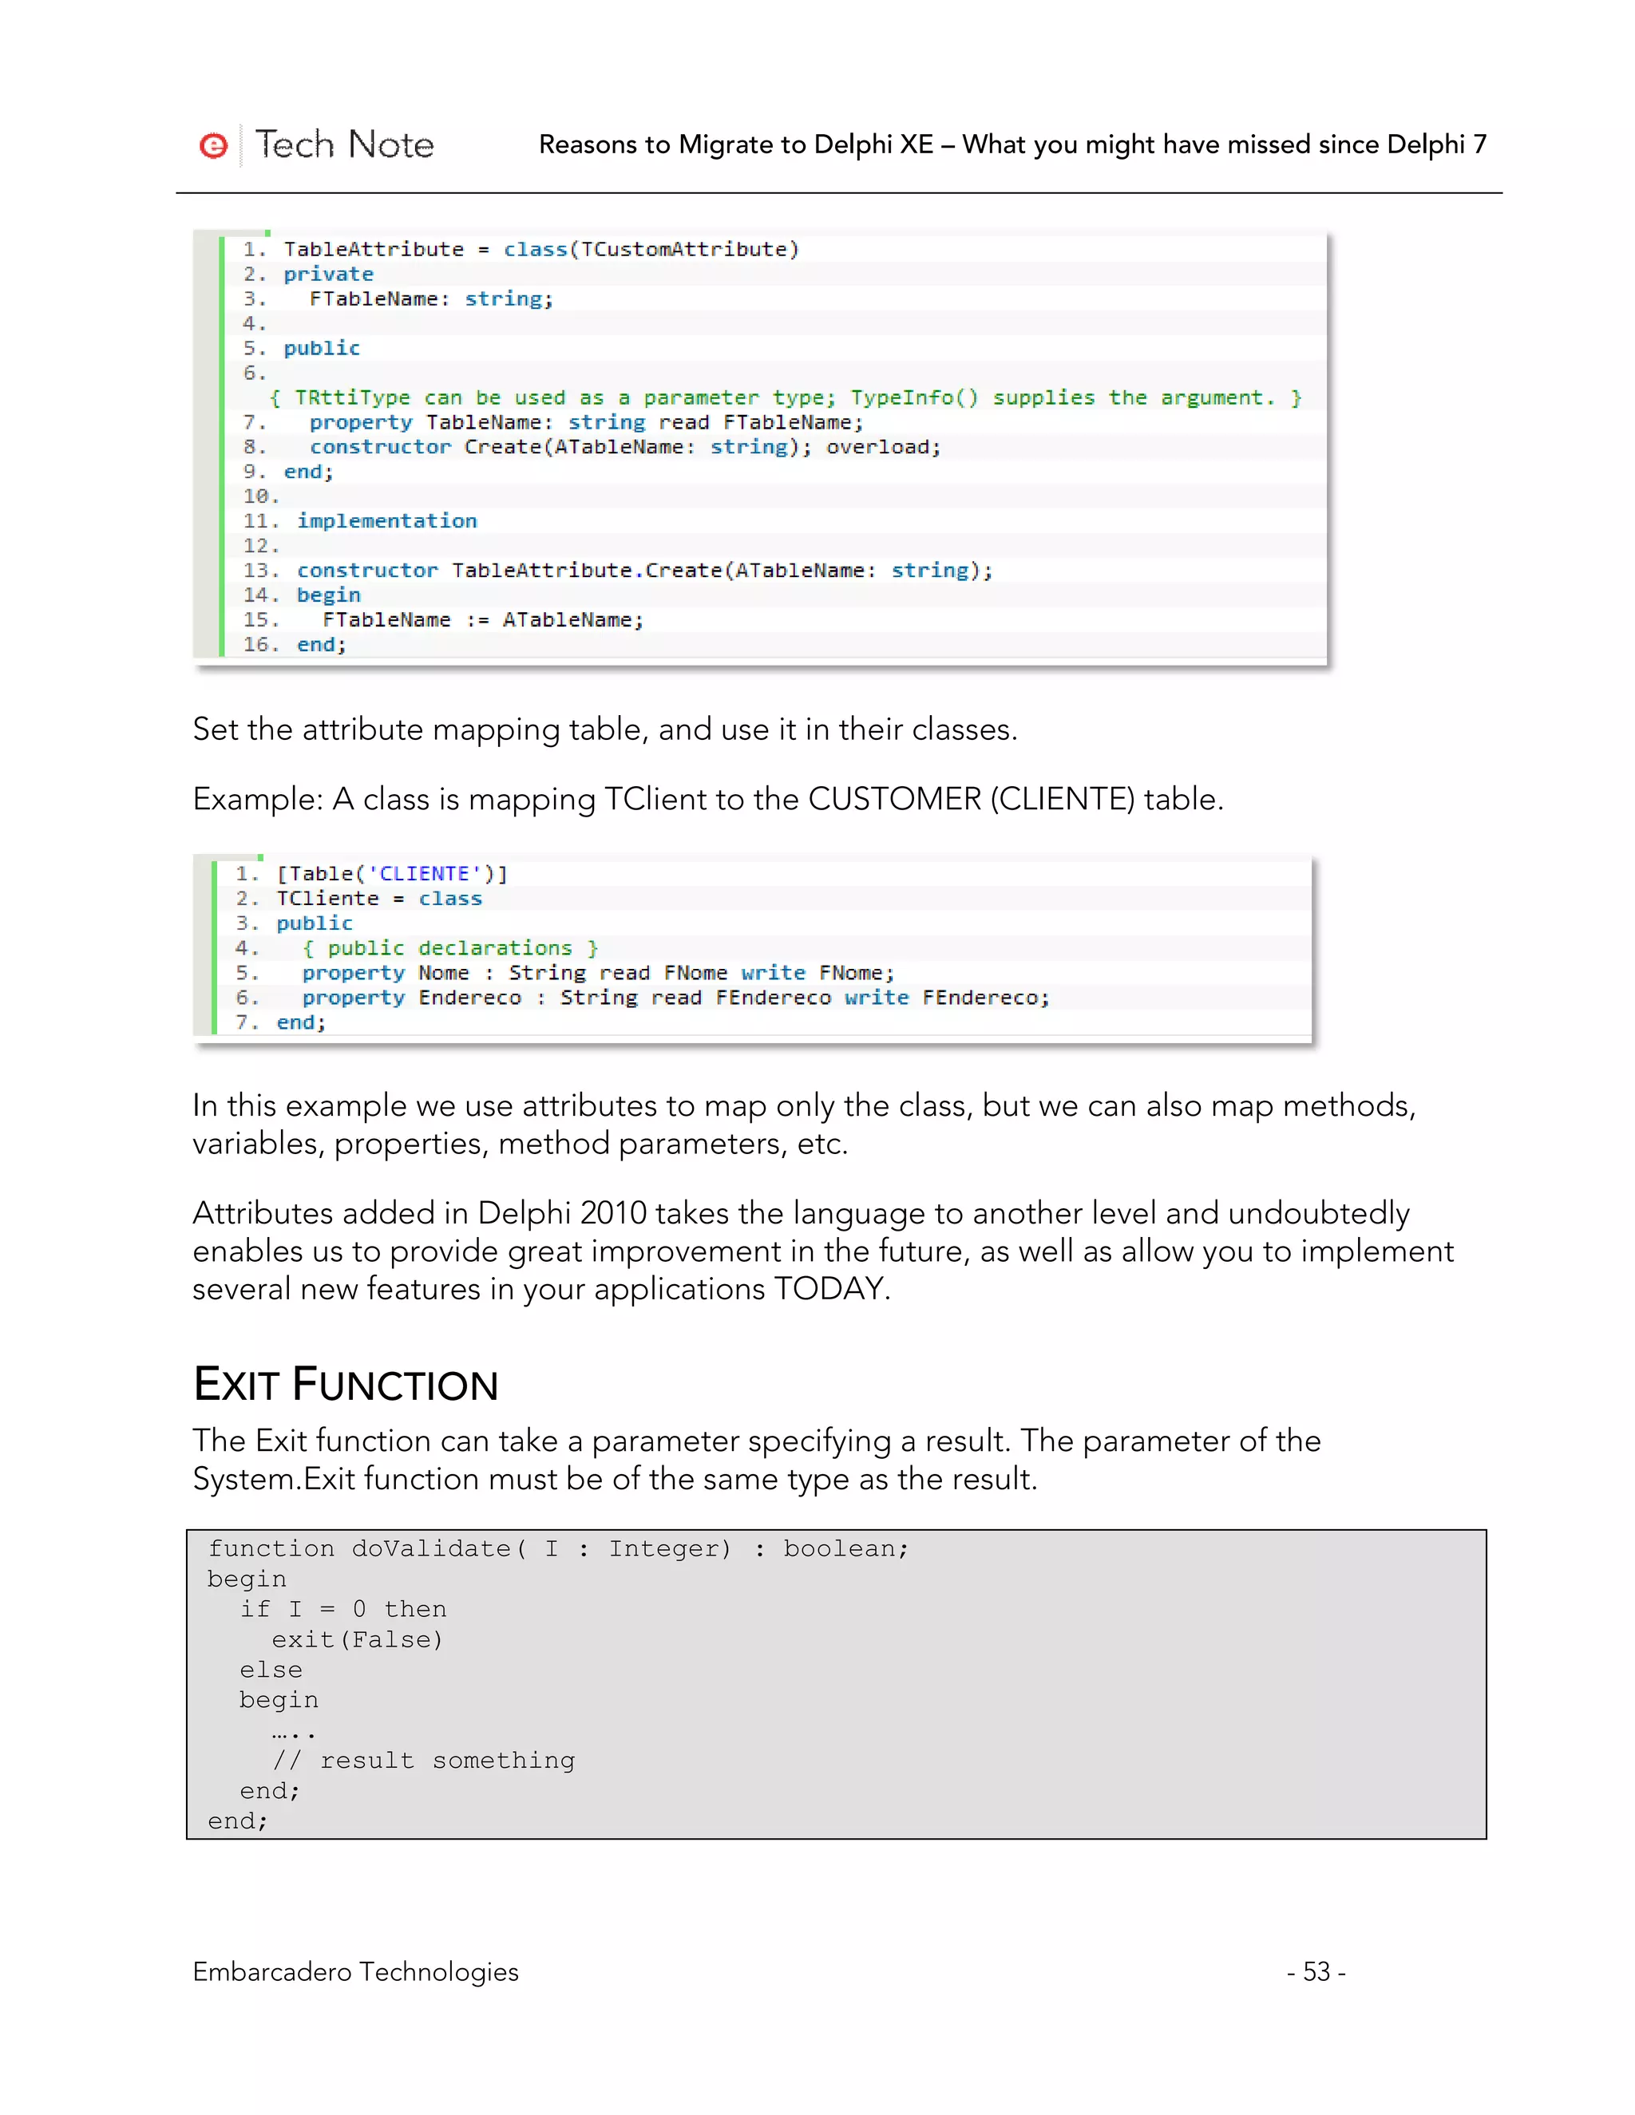This screenshot has width=1635, height=2115.
Task: Click the sentence about mapping TClient to CUSTOMER table
Action: 708,799
